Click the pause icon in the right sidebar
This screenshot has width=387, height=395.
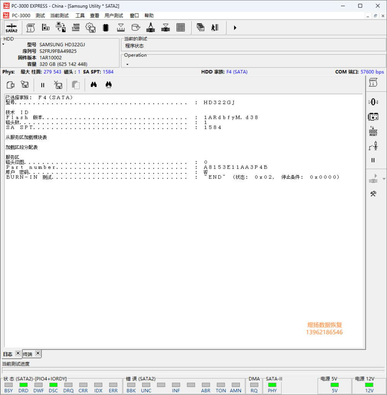pyautogui.click(x=373, y=160)
